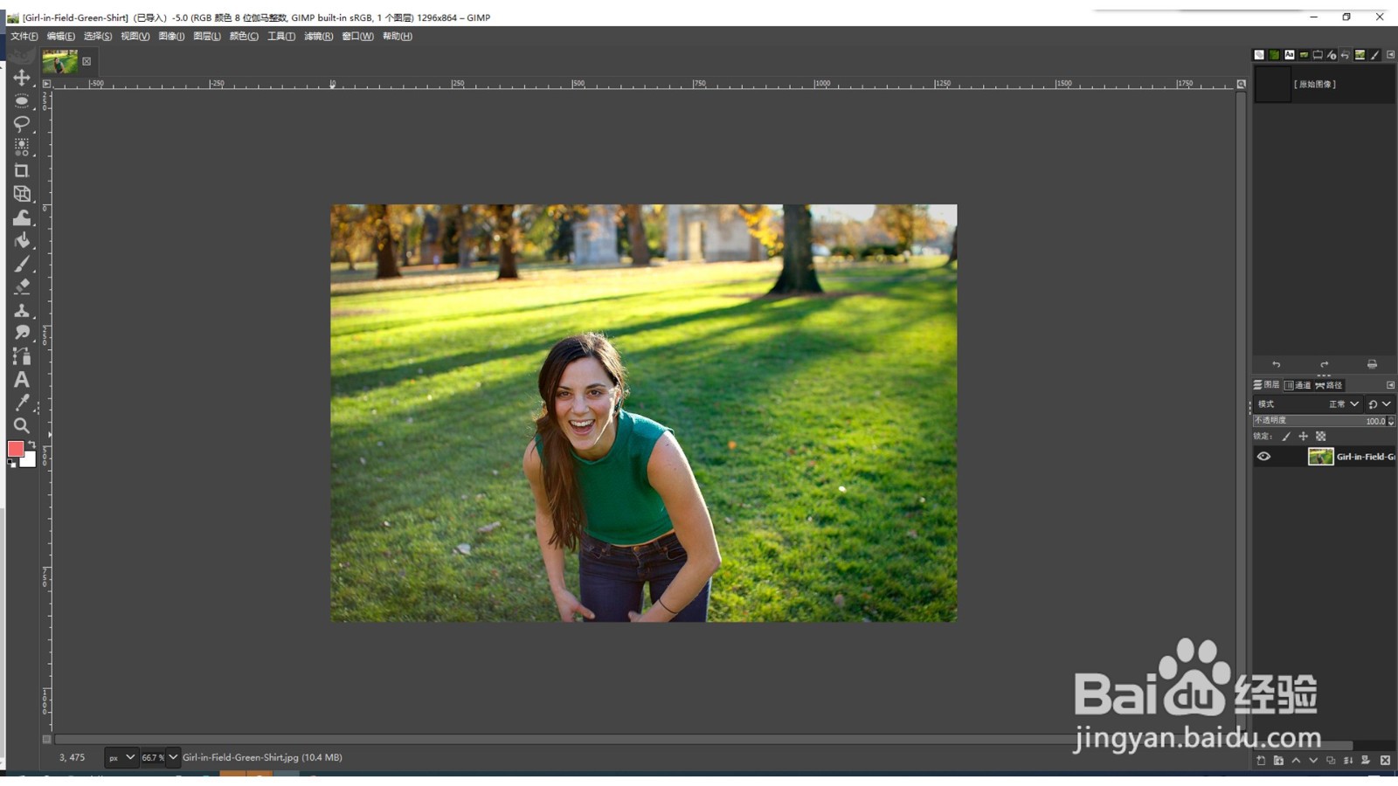
Task: Open the 视图(V) menu
Action: tap(135, 37)
